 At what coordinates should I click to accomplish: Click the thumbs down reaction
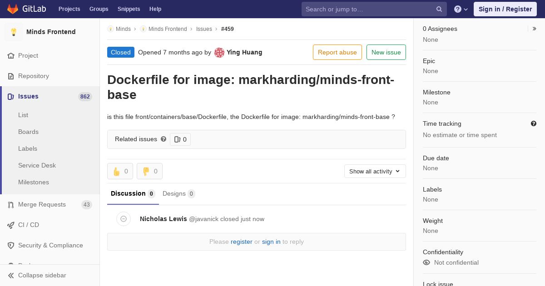click(149, 171)
